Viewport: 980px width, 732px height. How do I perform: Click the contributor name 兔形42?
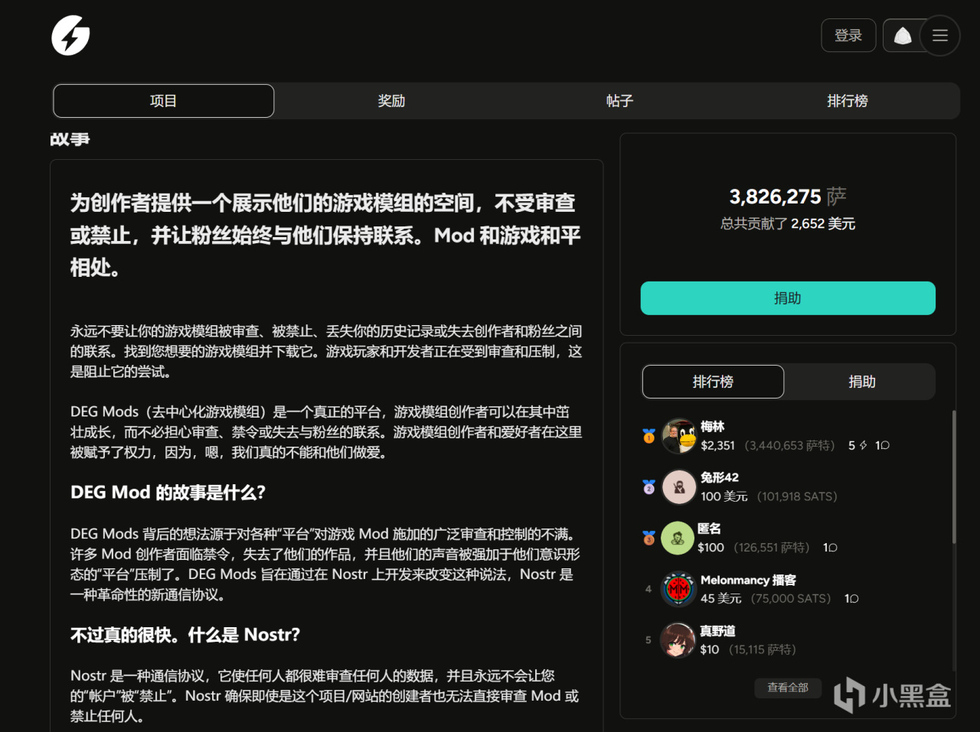pyautogui.click(x=720, y=477)
